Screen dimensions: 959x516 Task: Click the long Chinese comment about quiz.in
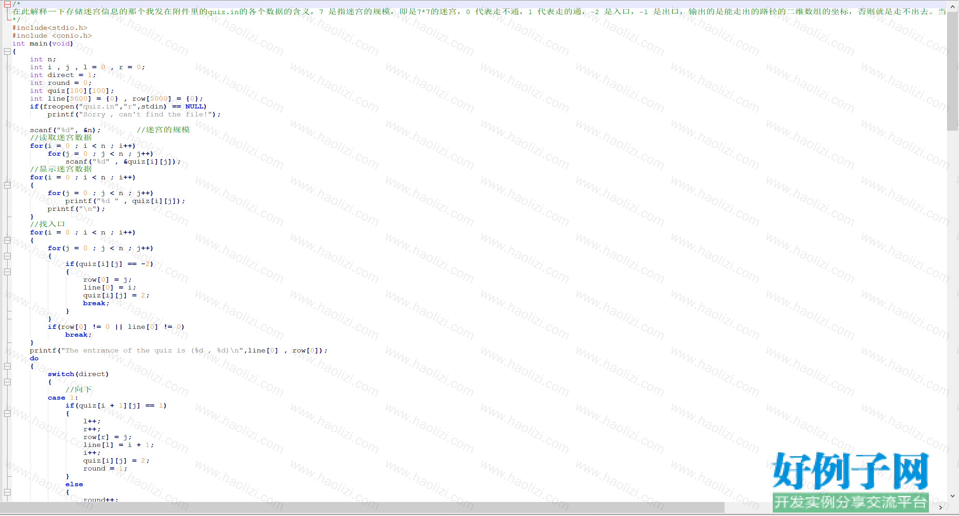tap(479, 12)
